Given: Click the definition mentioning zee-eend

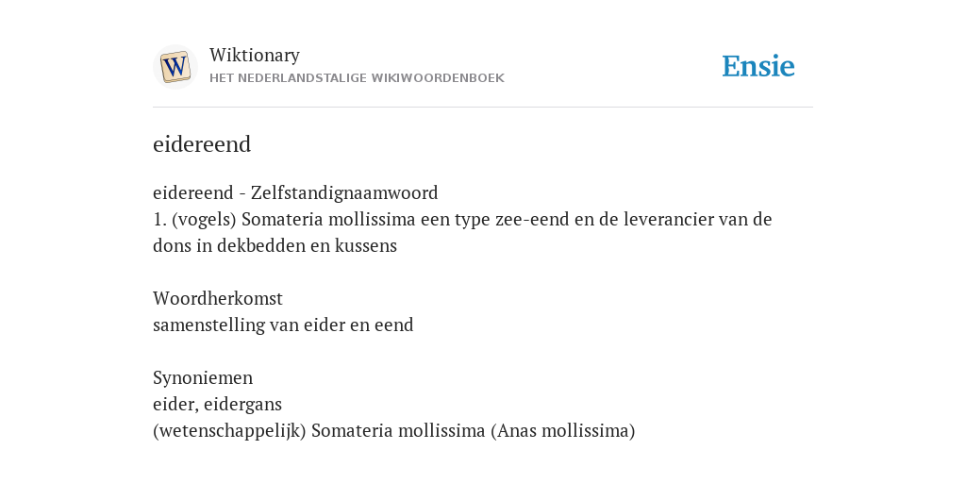Looking at the screenshot, I should click(462, 232).
